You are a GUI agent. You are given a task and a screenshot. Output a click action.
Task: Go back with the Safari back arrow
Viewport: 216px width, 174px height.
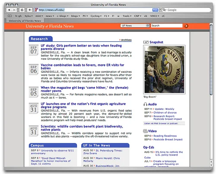click(x=9, y=10)
